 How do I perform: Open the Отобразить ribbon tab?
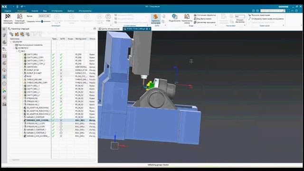57,11
